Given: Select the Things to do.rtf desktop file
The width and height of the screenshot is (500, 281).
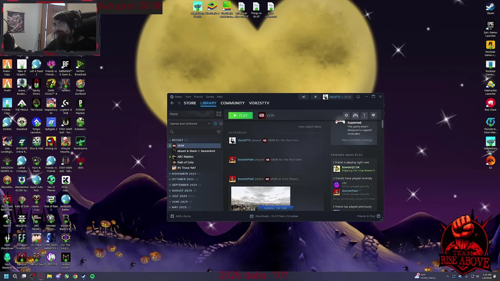Looking at the screenshot, I should [x=256, y=10].
